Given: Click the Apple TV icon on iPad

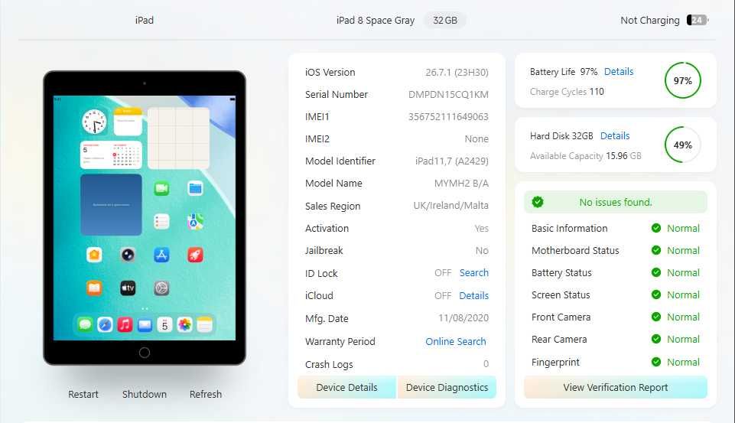Looking at the screenshot, I should [128, 288].
